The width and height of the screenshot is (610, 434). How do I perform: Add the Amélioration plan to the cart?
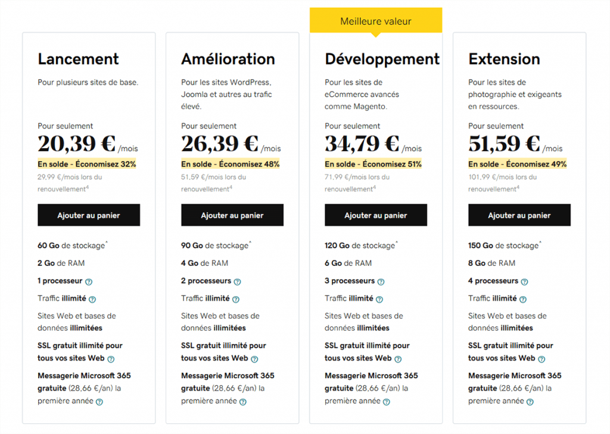tap(232, 215)
